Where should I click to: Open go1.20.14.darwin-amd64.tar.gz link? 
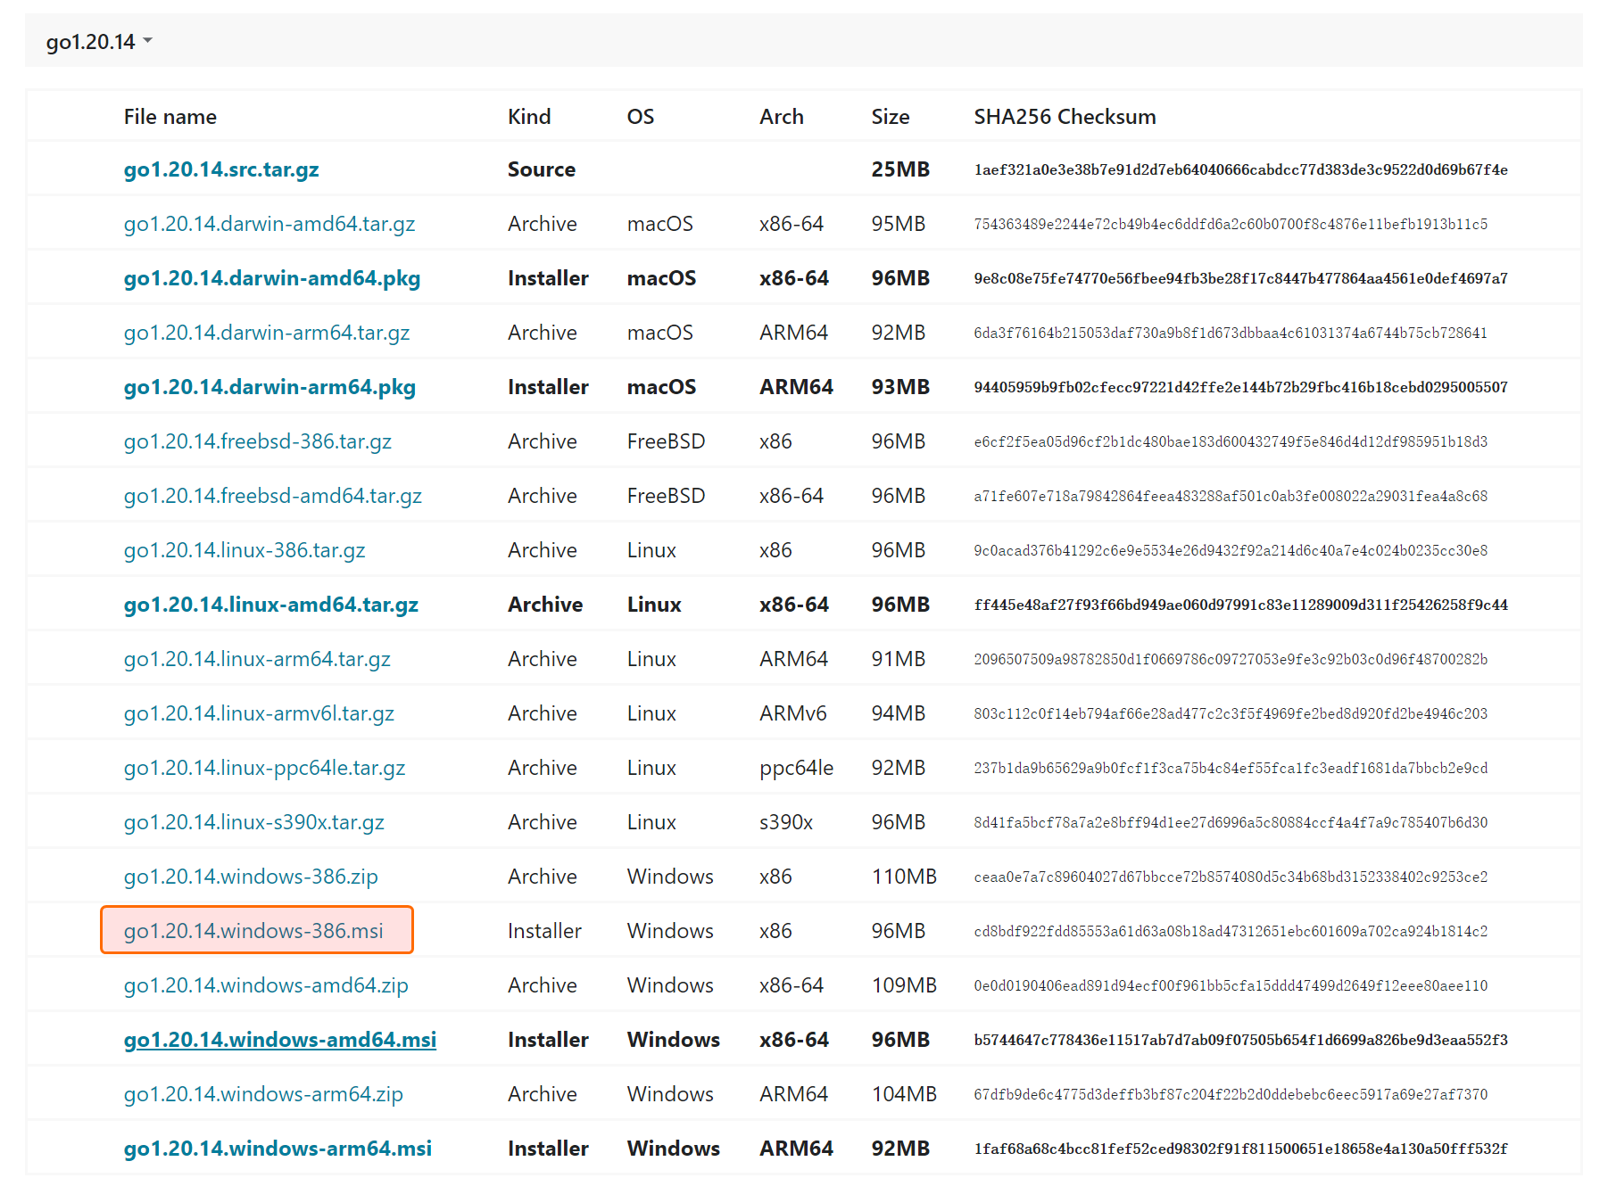[269, 224]
